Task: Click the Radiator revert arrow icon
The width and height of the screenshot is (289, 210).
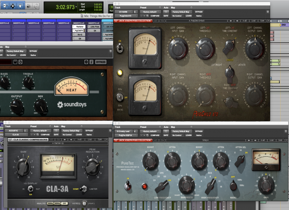Action: tap(20, 62)
